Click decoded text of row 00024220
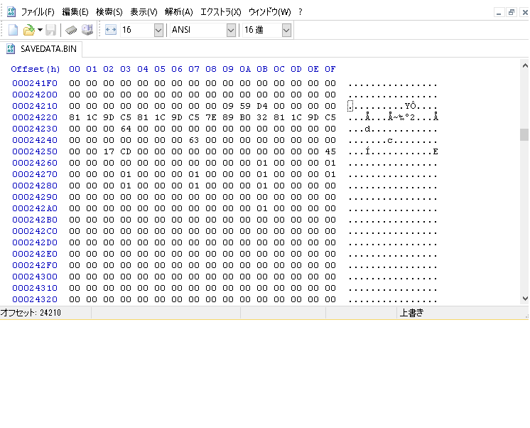Screen dimensions: 530x428 point(393,117)
